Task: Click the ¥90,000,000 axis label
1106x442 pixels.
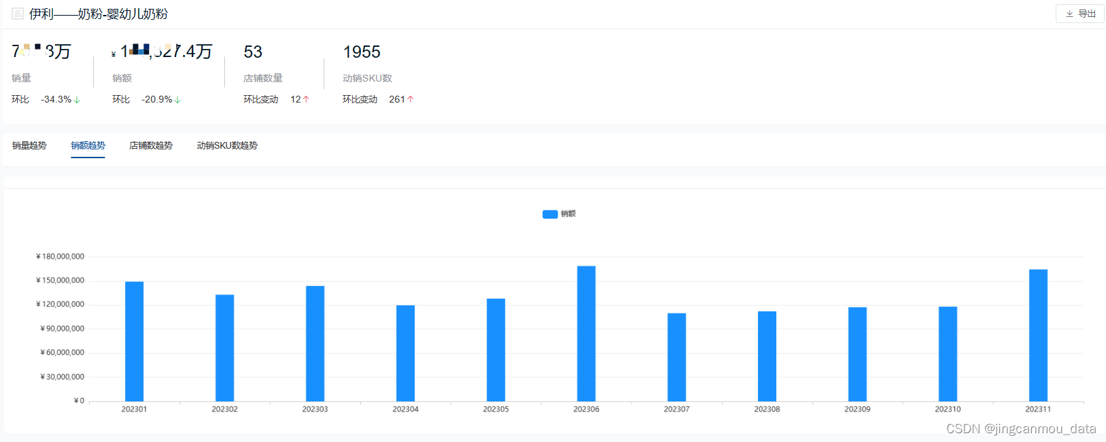Action: point(62,329)
